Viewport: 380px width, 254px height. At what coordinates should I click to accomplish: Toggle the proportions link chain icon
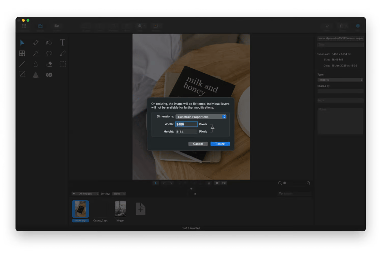click(212, 128)
